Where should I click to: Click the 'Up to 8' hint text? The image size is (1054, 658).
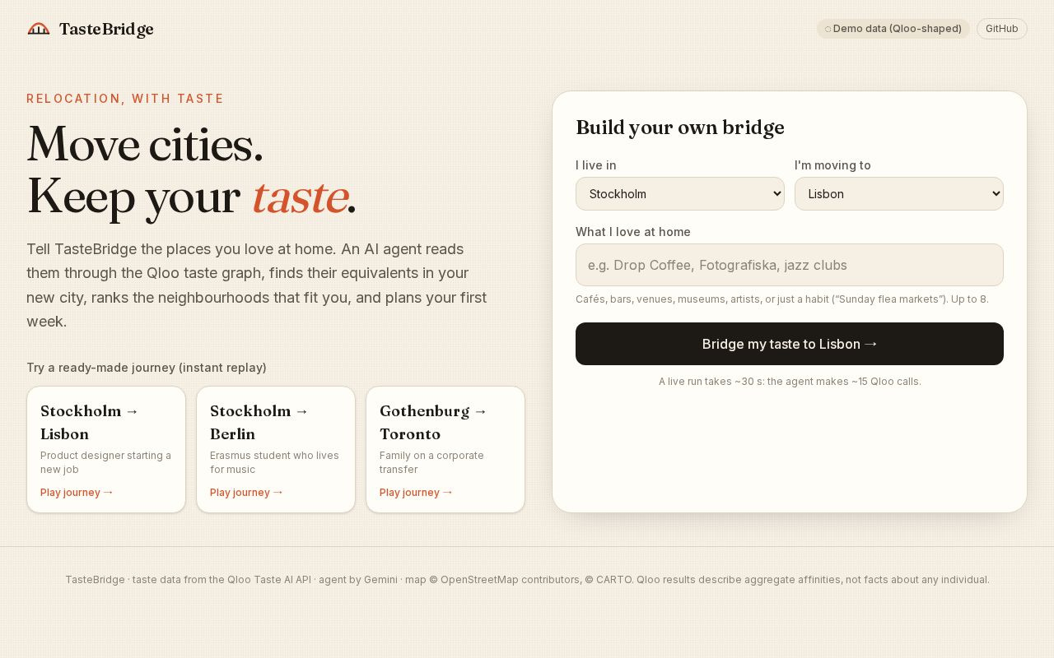970,299
